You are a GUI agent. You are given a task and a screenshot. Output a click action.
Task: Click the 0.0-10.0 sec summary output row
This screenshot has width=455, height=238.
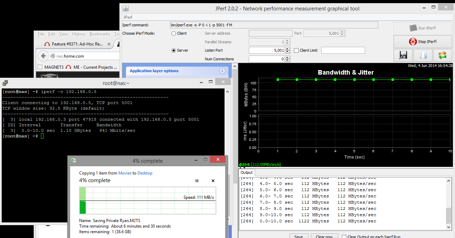pyautogui.click(x=308, y=221)
